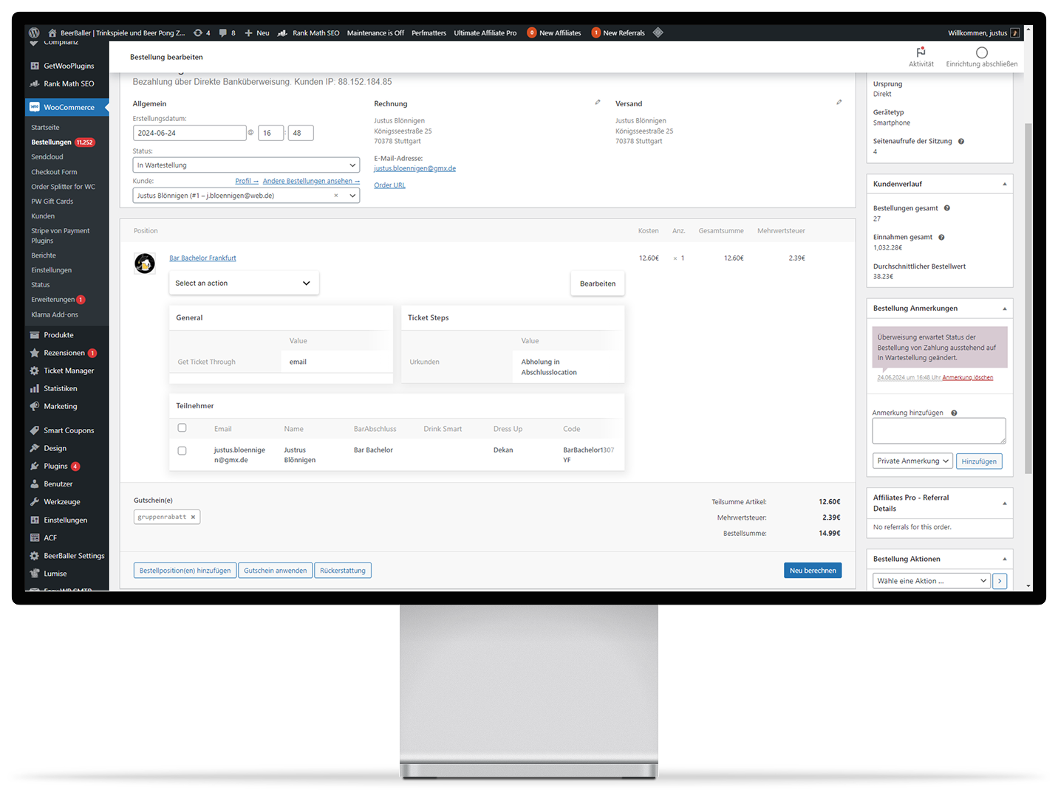Open the Status dropdown In Wartestellung
Viewport: 1058px width, 798px height.
[246, 165]
